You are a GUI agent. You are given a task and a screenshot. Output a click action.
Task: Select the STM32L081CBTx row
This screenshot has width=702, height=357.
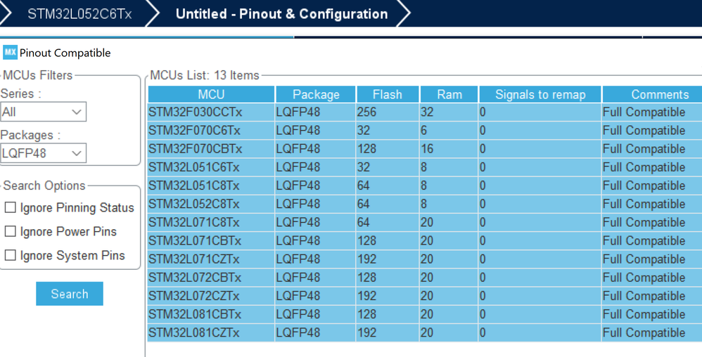pos(425,314)
